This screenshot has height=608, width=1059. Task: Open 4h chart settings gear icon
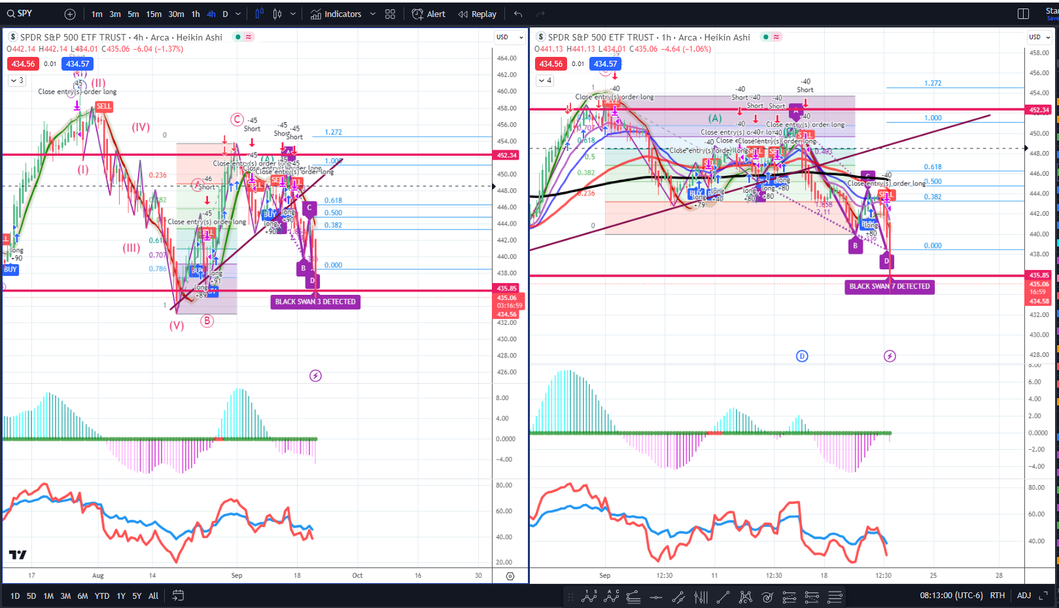pos(510,576)
